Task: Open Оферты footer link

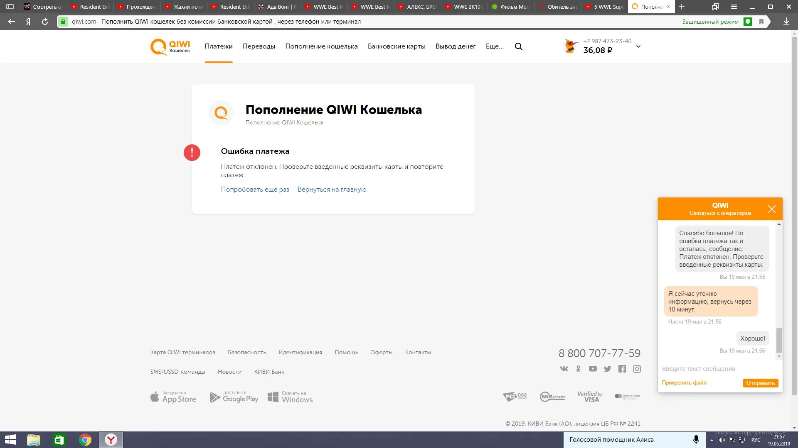Action: click(x=381, y=352)
